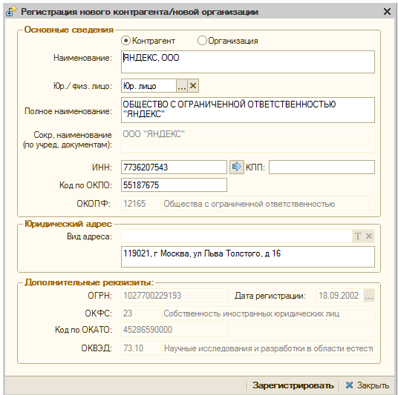Click the Полное наименование text field
Viewport: 398px width, 395px height.
[248, 110]
